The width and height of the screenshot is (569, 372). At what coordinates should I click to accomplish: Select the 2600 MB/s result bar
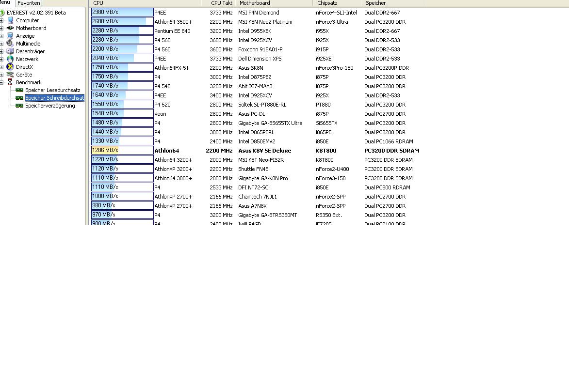[122, 21]
